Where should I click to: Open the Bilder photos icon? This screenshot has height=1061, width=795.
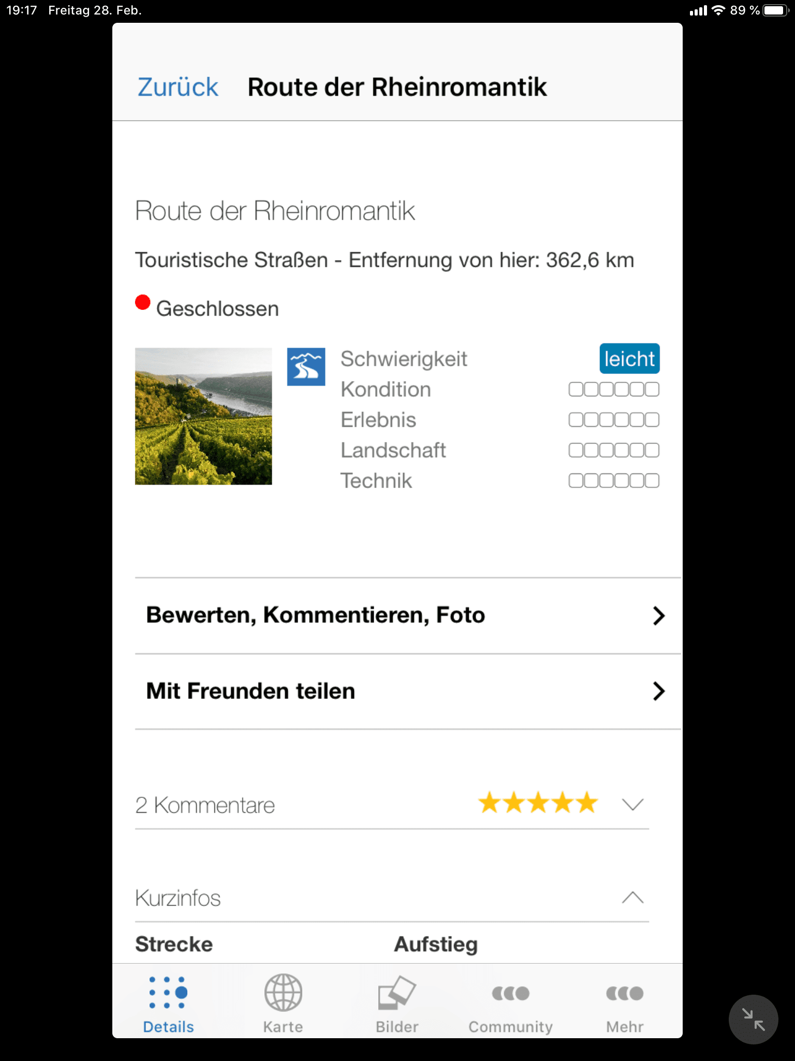[397, 993]
